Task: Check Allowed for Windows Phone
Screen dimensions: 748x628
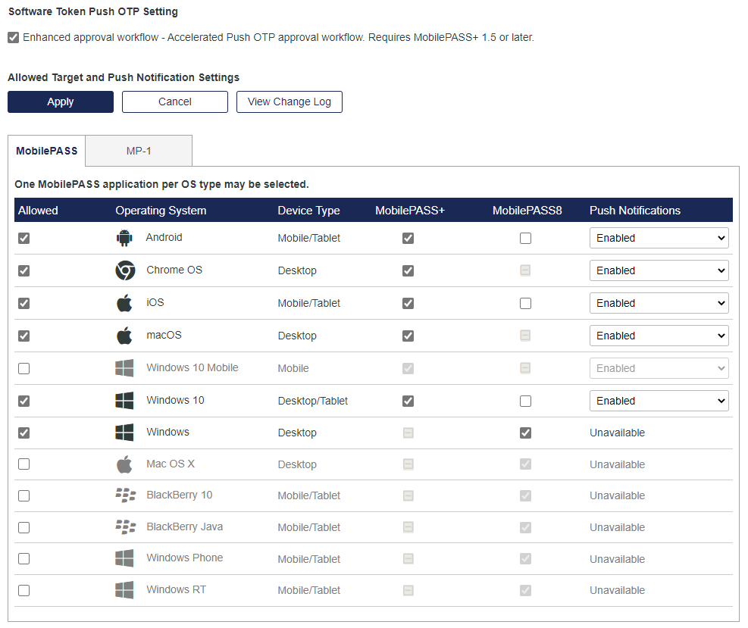Action: (23, 558)
